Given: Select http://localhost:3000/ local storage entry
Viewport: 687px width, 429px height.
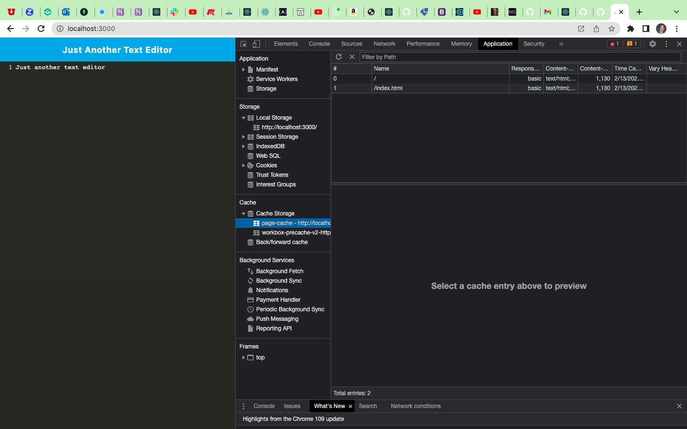Looking at the screenshot, I should coord(289,127).
